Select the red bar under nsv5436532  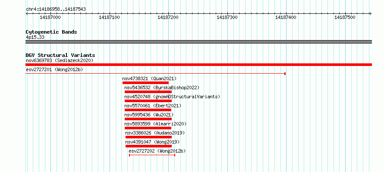click(148, 92)
